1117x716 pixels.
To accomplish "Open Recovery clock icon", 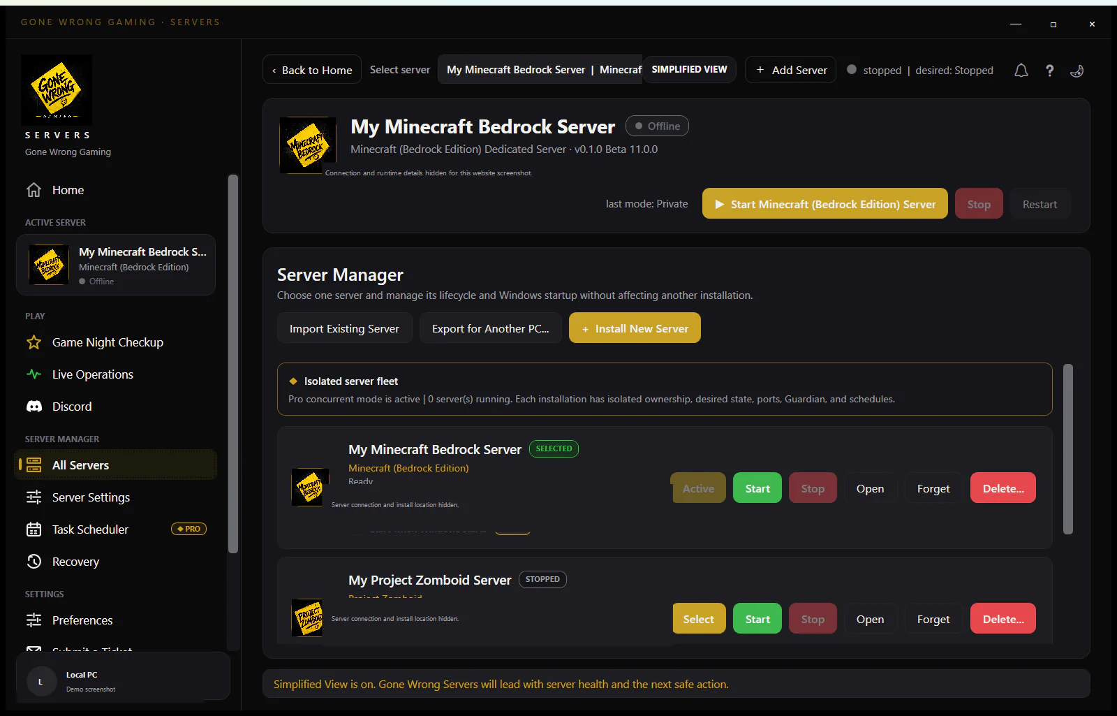I will (x=34, y=562).
